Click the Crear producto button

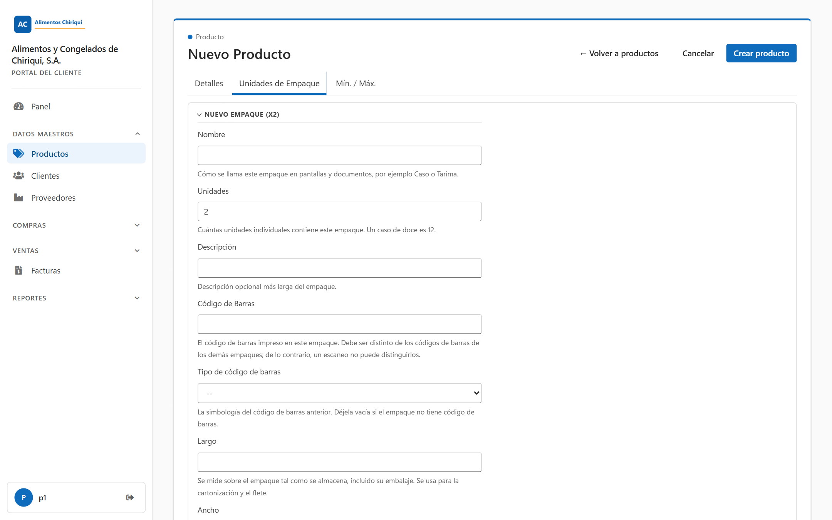(x=761, y=53)
